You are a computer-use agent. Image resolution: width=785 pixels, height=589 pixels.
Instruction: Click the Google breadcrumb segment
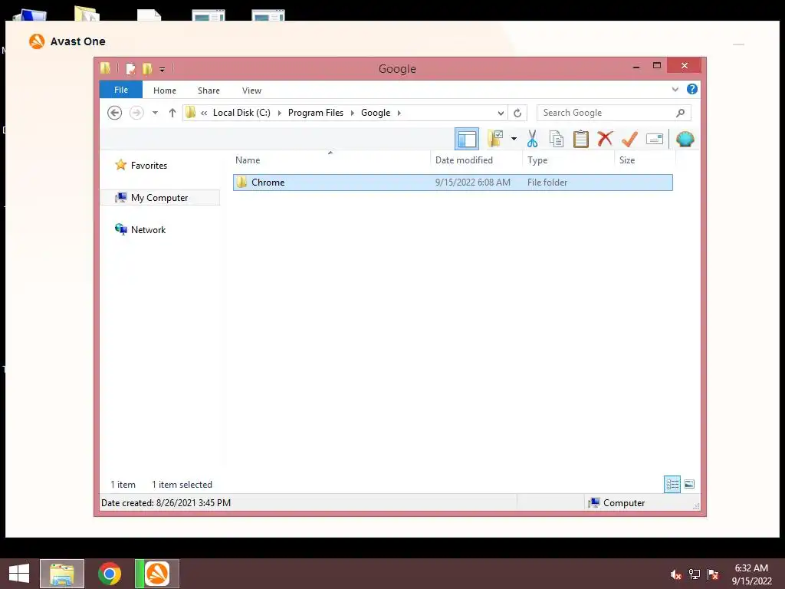coord(376,113)
